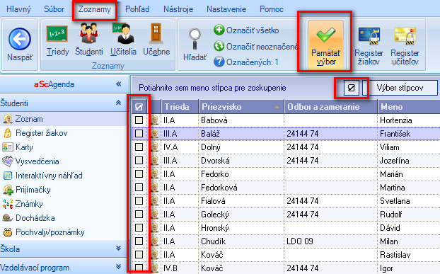This screenshot has height=274, width=440.
Task: Open the Nastavenie menu
Action: point(226,9)
